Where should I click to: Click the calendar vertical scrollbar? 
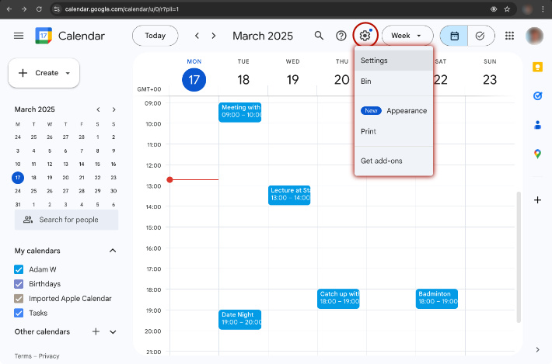519,257
